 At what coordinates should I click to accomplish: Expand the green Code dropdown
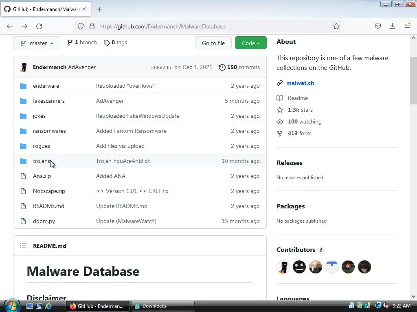click(251, 43)
